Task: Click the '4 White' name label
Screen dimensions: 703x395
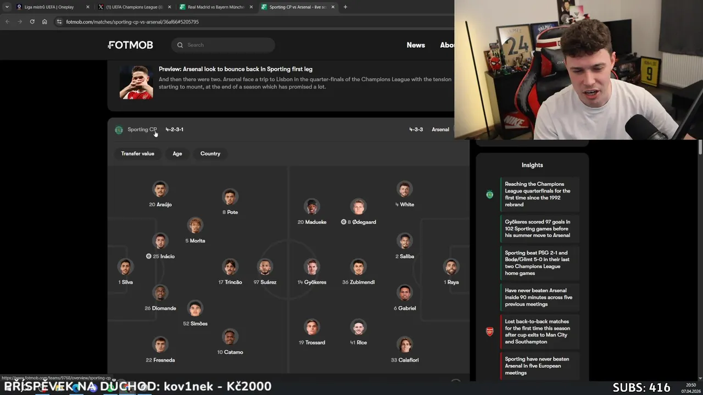Action: pyautogui.click(x=405, y=205)
